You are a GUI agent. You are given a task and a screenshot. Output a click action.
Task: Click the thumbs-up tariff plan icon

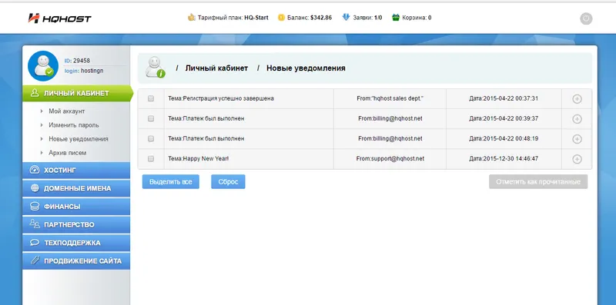coord(191,17)
